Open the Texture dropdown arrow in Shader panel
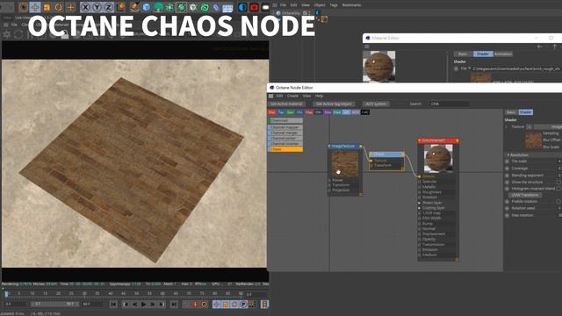This screenshot has height=316, width=562. tap(530, 126)
